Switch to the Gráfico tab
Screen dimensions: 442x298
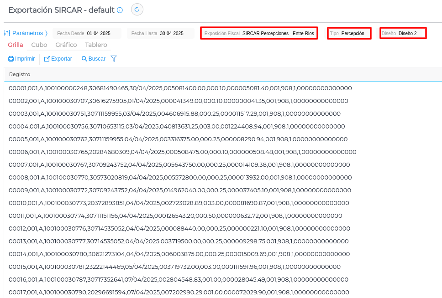coord(66,45)
